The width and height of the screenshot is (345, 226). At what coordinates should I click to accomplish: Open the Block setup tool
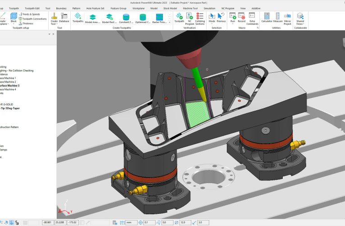(14, 18)
